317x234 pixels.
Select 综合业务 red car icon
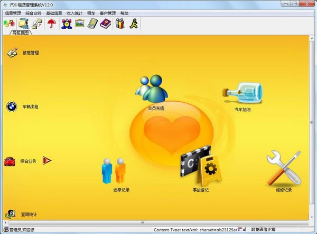click(x=10, y=161)
